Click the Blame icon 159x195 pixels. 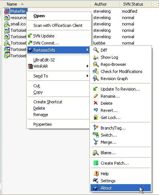point(96,153)
